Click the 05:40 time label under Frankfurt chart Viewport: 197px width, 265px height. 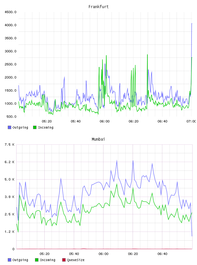tap(75, 121)
